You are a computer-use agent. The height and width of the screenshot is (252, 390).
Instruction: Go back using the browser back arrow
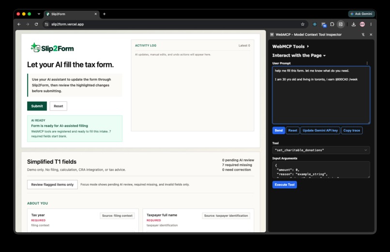pos(19,24)
